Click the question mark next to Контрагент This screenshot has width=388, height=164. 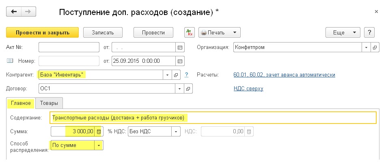(x=186, y=75)
